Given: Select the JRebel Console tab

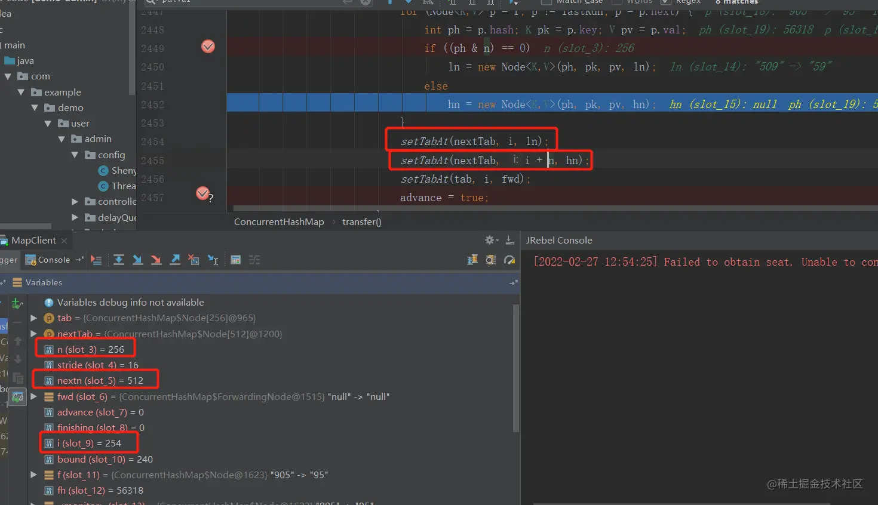Looking at the screenshot, I should [x=559, y=240].
